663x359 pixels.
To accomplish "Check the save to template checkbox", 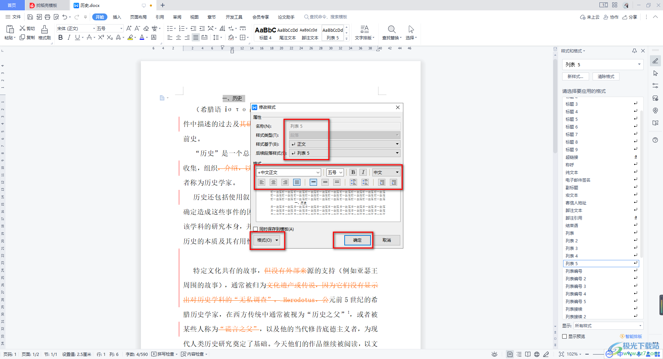I will [256, 229].
